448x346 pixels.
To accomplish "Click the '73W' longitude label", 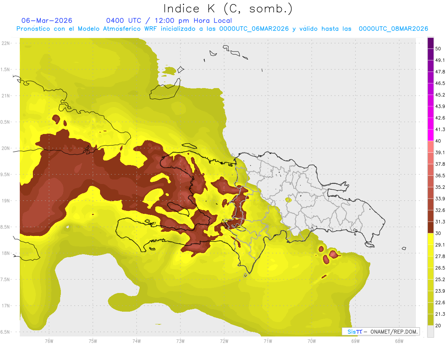I will coord(180,341).
